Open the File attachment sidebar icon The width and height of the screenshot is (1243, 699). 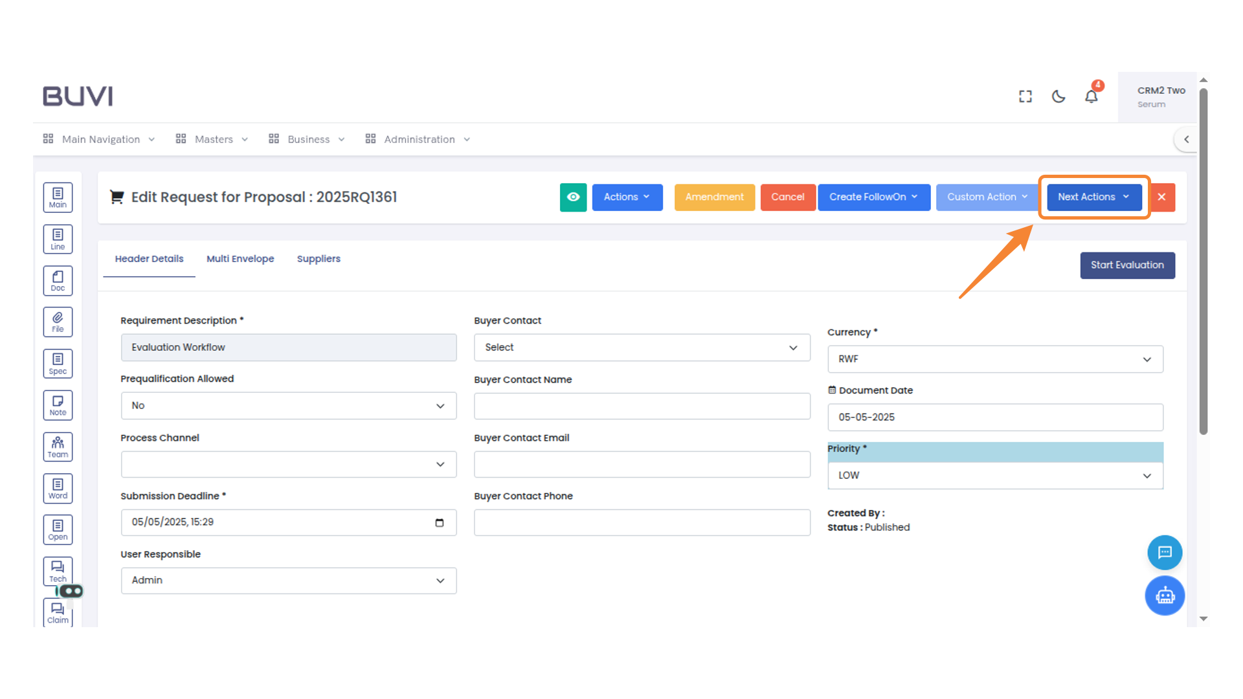58,322
